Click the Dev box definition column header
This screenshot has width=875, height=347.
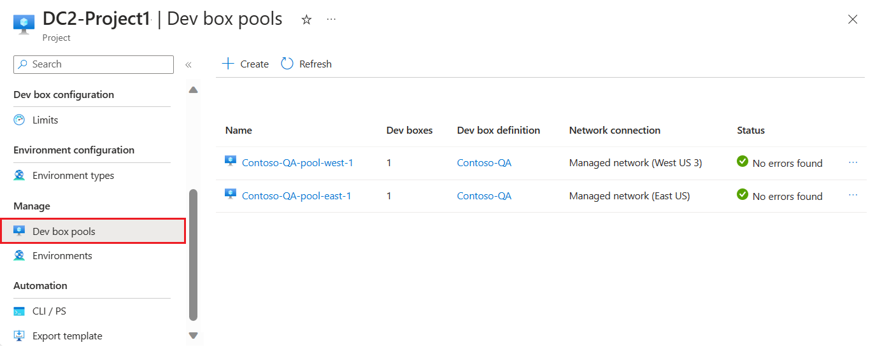pos(499,130)
